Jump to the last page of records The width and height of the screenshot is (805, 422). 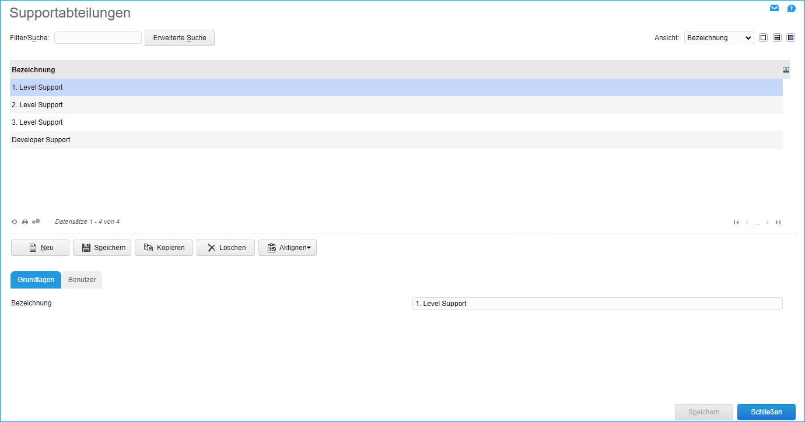[x=778, y=222]
